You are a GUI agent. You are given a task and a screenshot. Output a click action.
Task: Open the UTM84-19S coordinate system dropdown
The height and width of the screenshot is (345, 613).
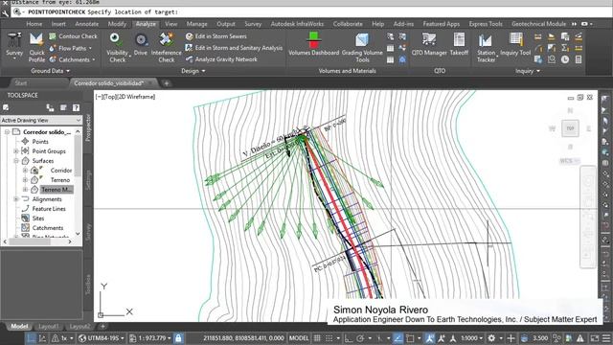coord(101,338)
